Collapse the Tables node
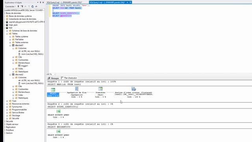252x142 pixels. (7, 34)
